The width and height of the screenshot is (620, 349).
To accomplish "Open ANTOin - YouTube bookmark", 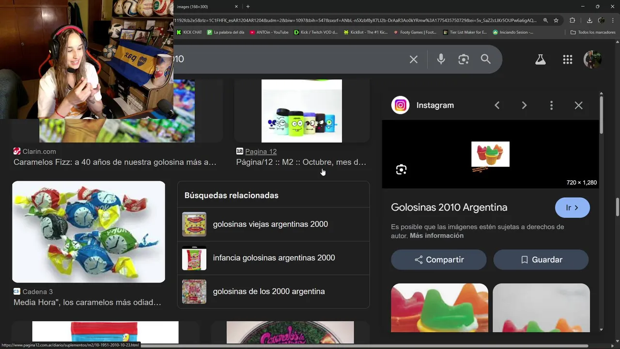I will click(x=269, y=32).
